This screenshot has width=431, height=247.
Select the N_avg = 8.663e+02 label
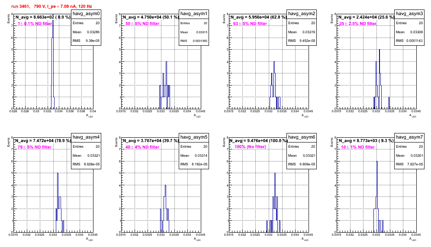click(43, 17)
